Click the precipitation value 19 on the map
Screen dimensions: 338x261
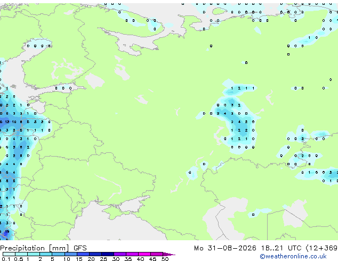click(7, 232)
